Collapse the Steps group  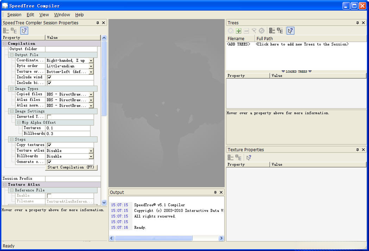pyautogui.click(x=12, y=139)
